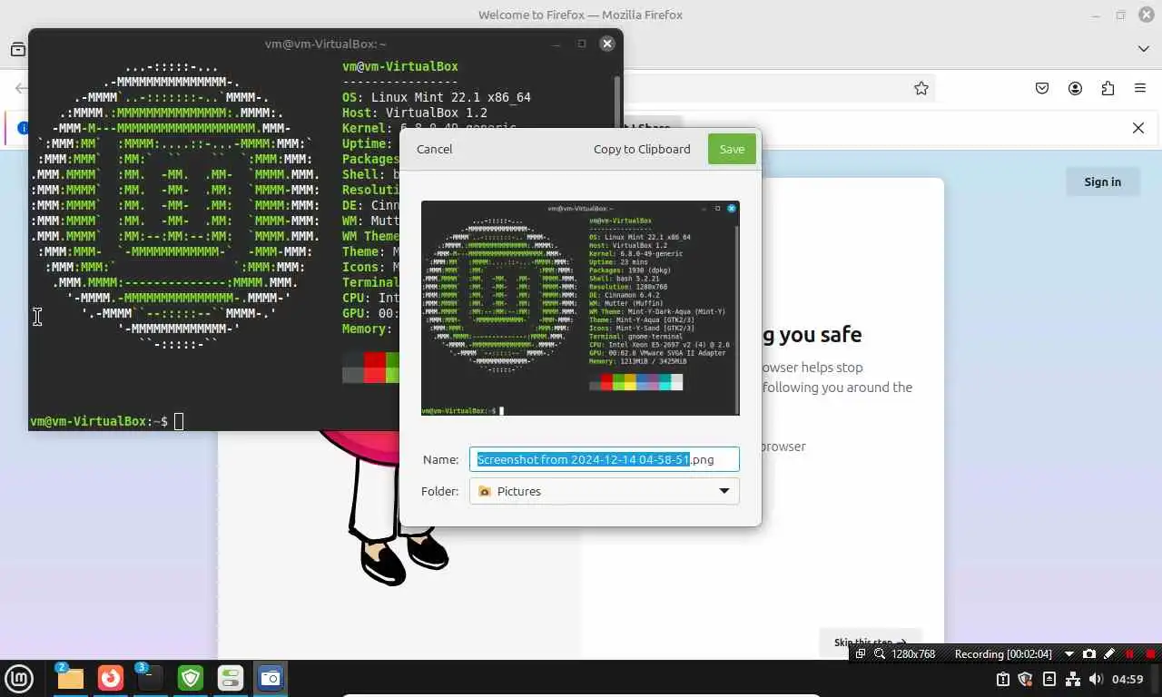Click the 'OS: Linux Mint 22.1 x86_64' line

coord(437,97)
